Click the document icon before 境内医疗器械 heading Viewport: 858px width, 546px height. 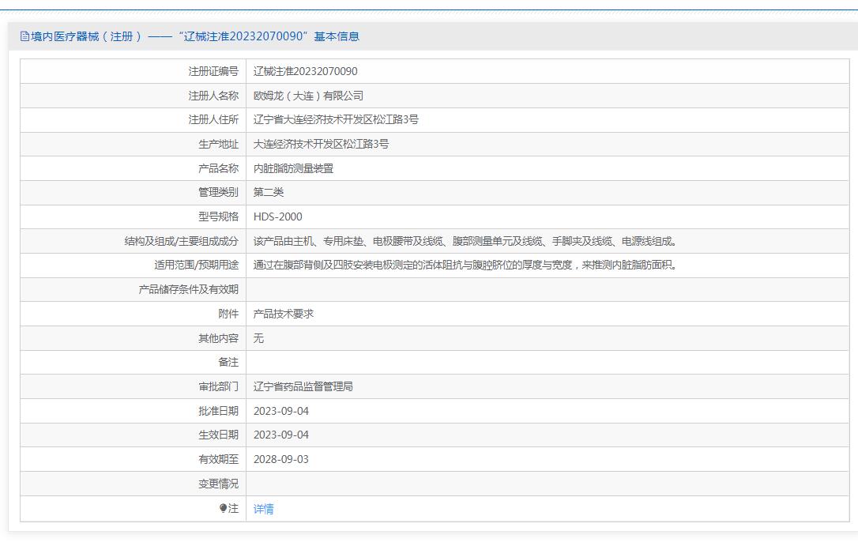pos(24,36)
